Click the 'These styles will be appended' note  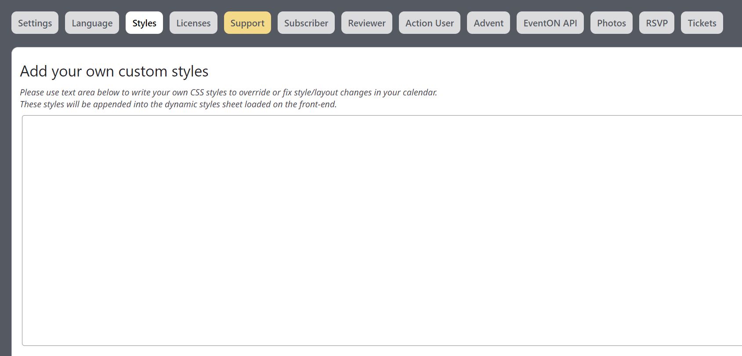click(178, 104)
